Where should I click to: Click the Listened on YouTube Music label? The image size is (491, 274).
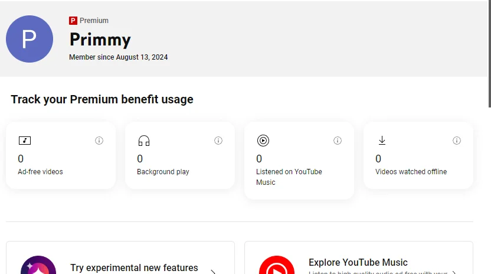pos(289,177)
